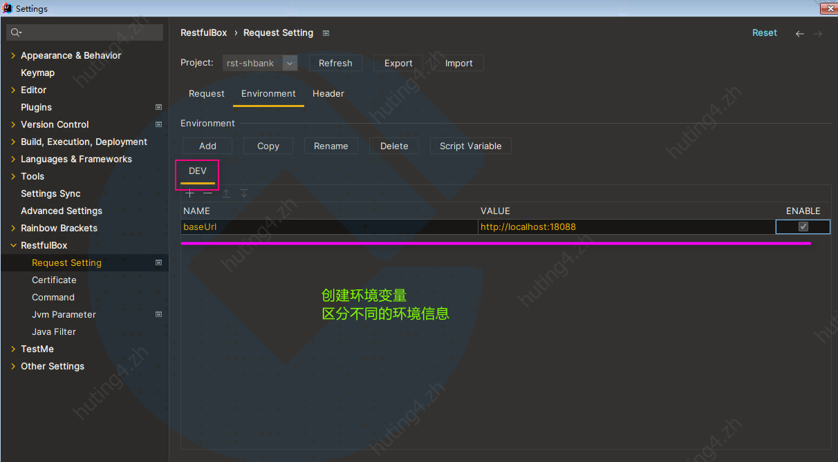Viewport: 838px width, 462px height.
Task: Click the Delete environment button
Action: [394, 146]
